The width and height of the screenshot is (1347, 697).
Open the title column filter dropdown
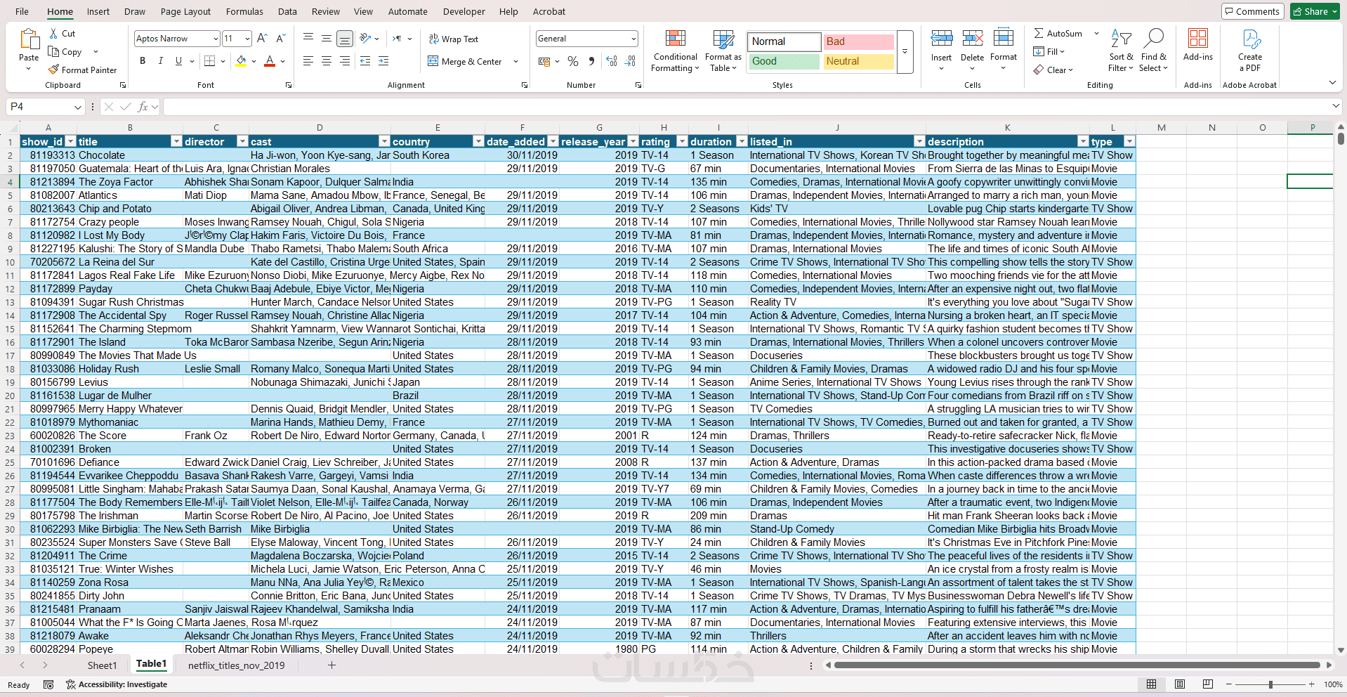(x=176, y=142)
